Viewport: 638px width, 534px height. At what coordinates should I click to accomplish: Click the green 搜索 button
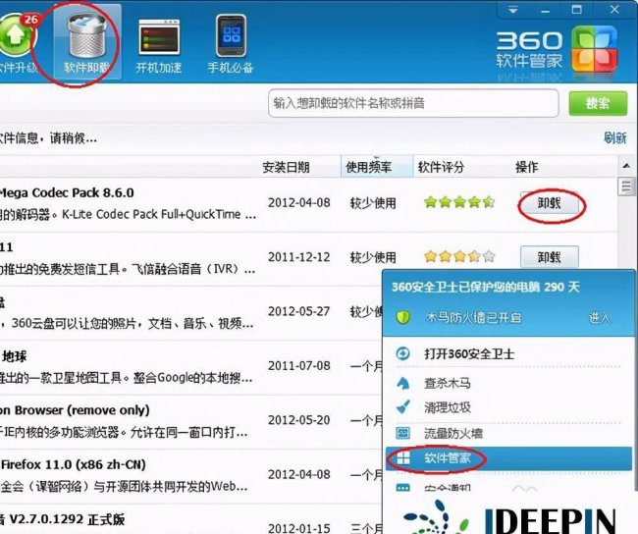pos(598,103)
